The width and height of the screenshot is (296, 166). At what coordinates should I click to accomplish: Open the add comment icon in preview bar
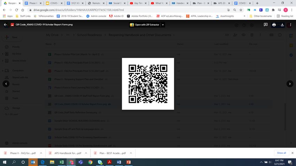(266, 25)
